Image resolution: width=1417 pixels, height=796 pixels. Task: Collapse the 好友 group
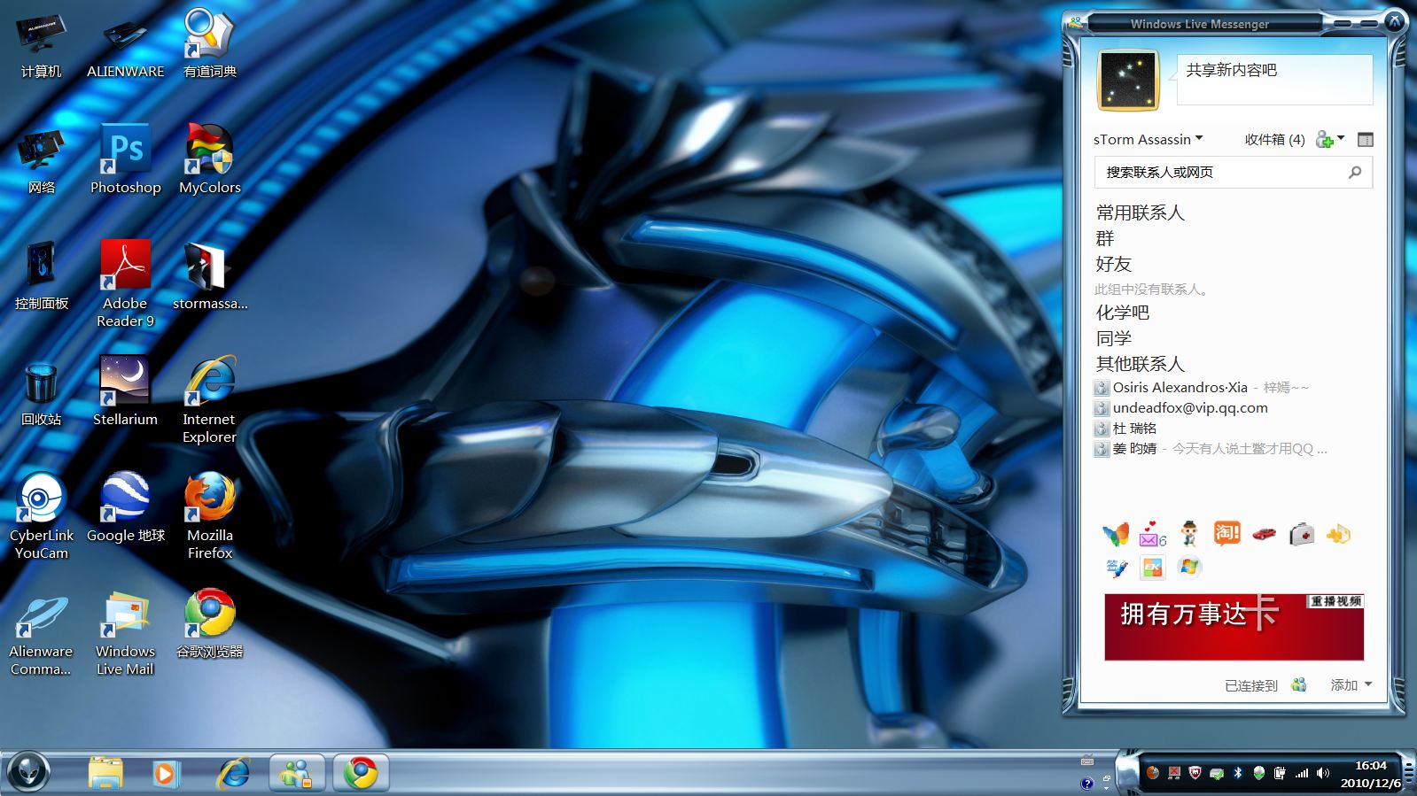pyautogui.click(x=1114, y=264)
